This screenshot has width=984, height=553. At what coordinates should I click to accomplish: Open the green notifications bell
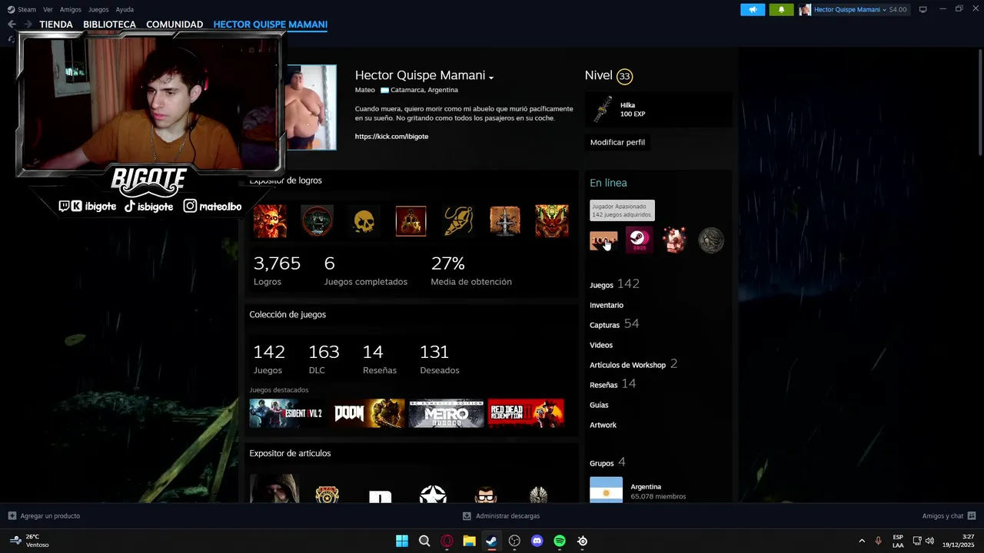(x=782, y=9)
